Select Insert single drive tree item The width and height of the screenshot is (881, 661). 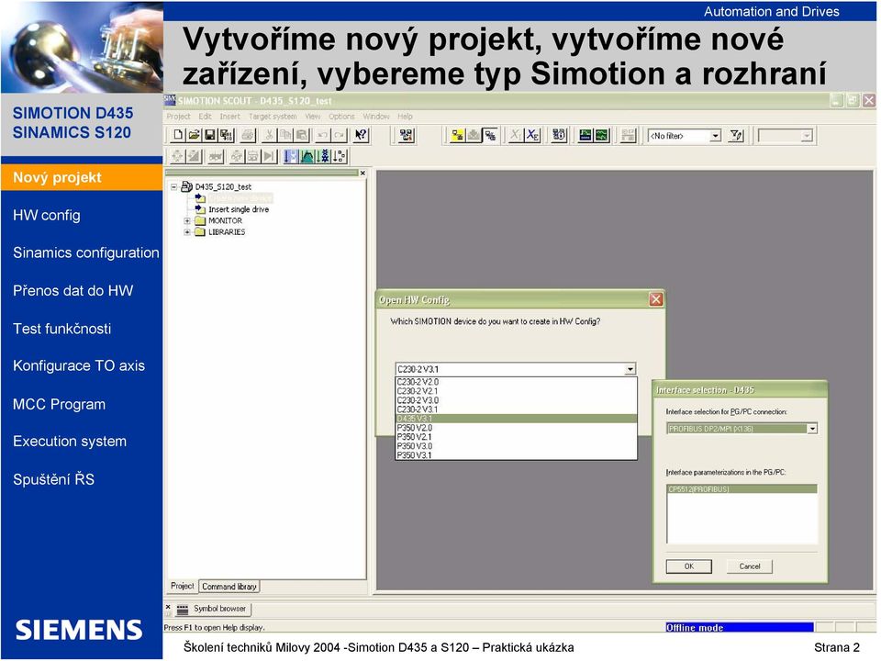pyautogui.click(x=239, y=209)
